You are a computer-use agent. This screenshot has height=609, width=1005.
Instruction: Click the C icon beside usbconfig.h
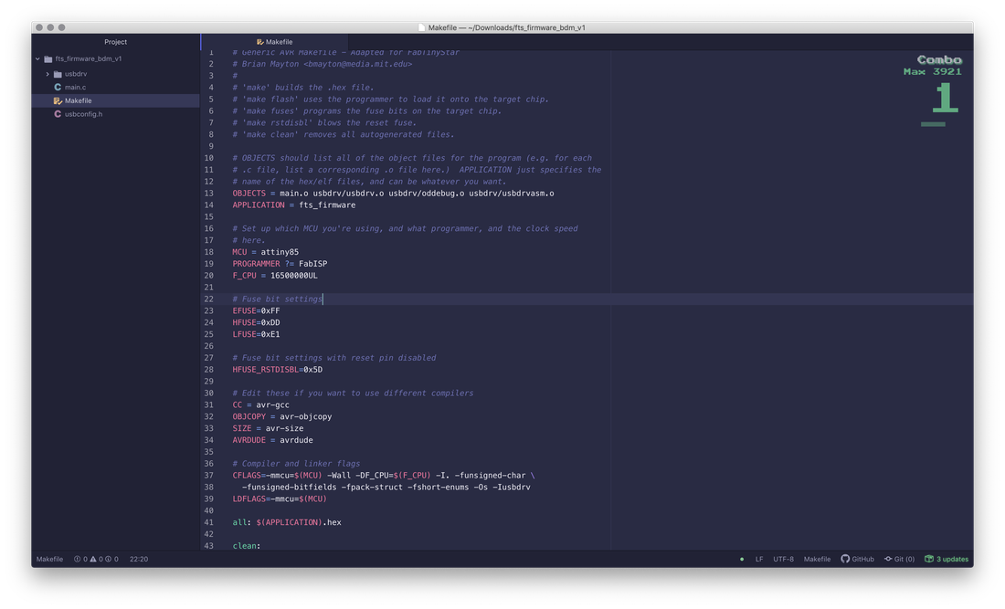[x=58, y=114]
